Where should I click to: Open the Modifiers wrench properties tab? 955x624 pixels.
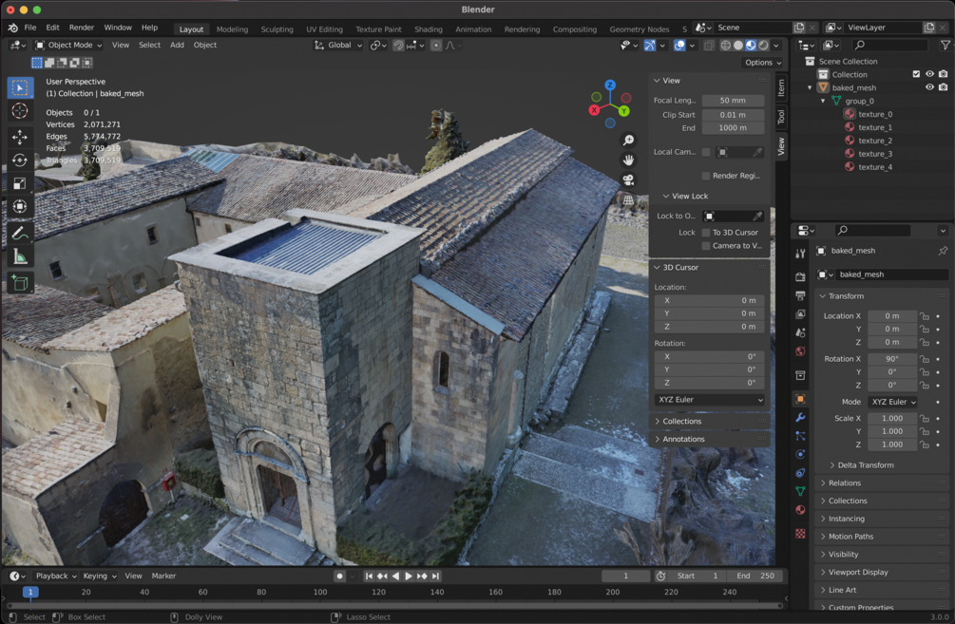pos(800,418)
